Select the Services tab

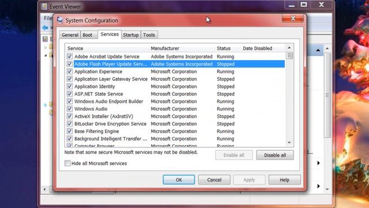coord(110,34)
